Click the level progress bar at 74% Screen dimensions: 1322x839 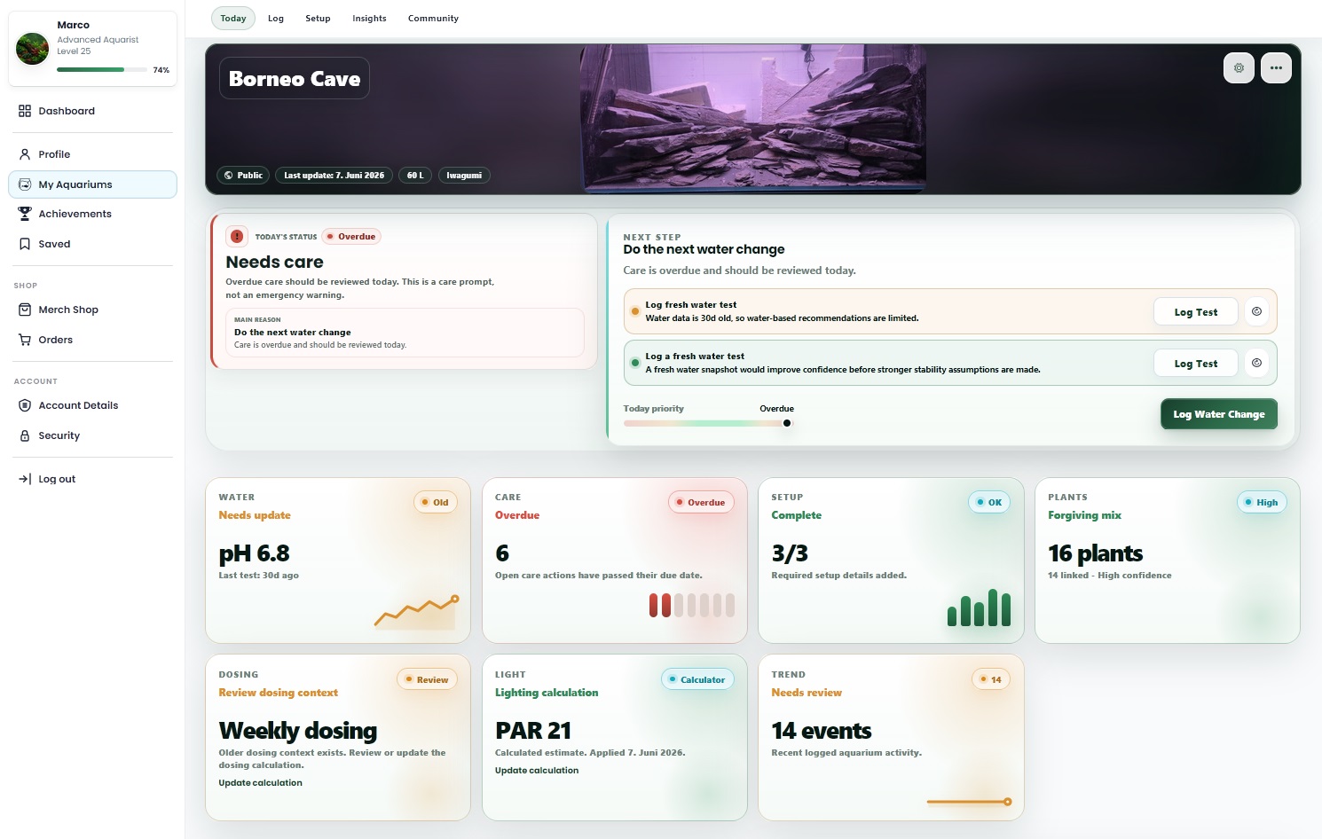click(102, 69)
